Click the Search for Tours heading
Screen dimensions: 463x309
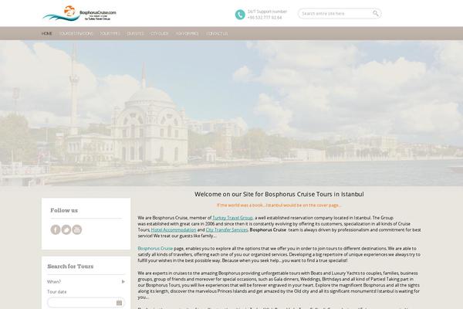pyautogui.click(x=70, y=266)
